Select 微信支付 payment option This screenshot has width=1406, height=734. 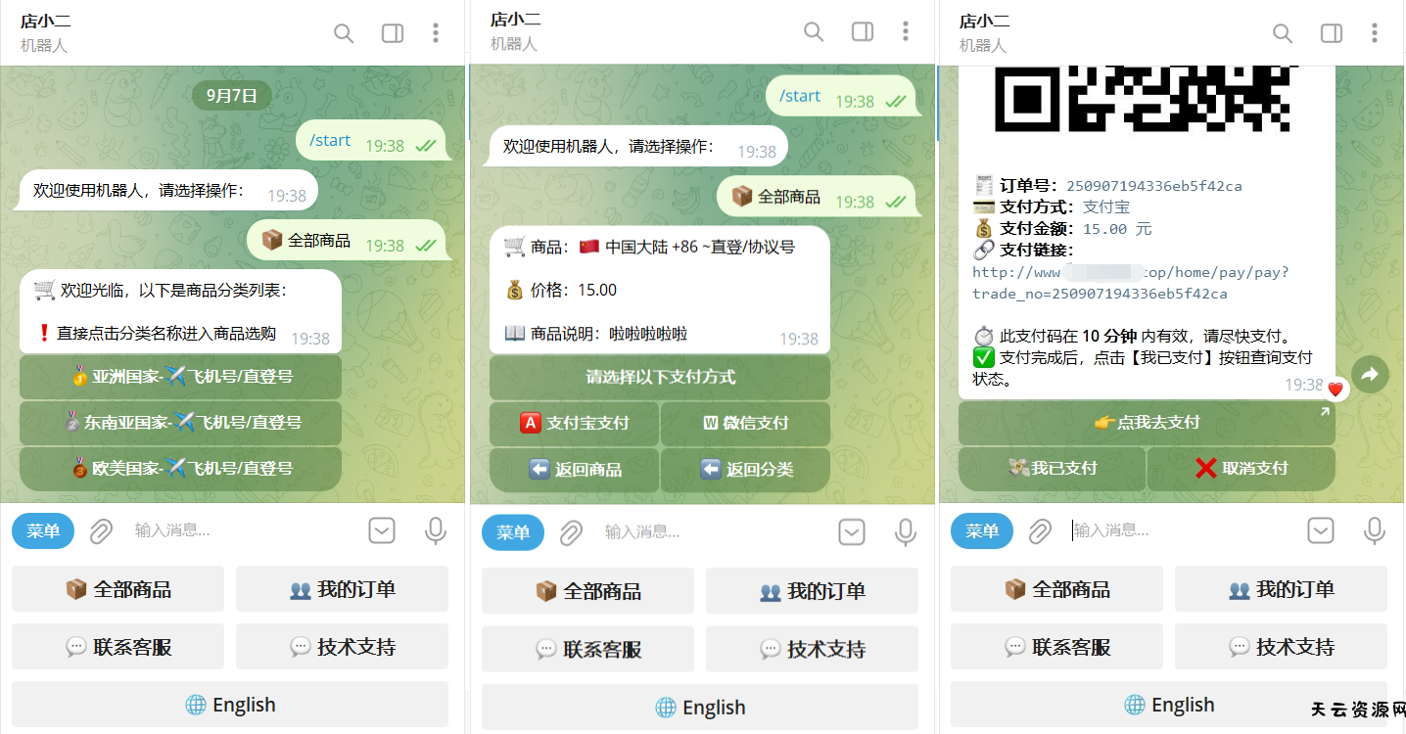point(745,424)
